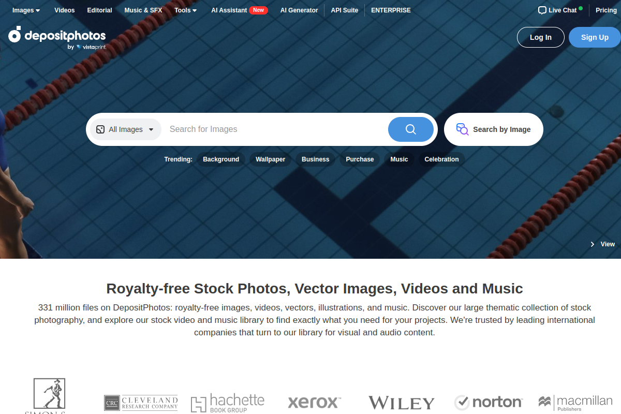Open the All Images filter dropdown
Image resolution: width=621 pixels, height=414 pixels.
point(126,129)
